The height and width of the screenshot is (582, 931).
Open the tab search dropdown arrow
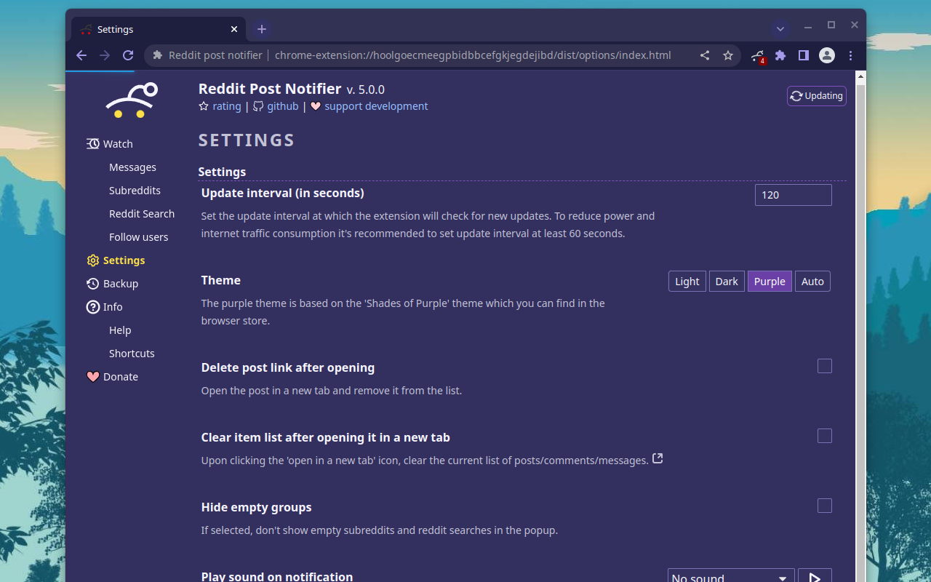pyautogui.click(x=780, y=29)
